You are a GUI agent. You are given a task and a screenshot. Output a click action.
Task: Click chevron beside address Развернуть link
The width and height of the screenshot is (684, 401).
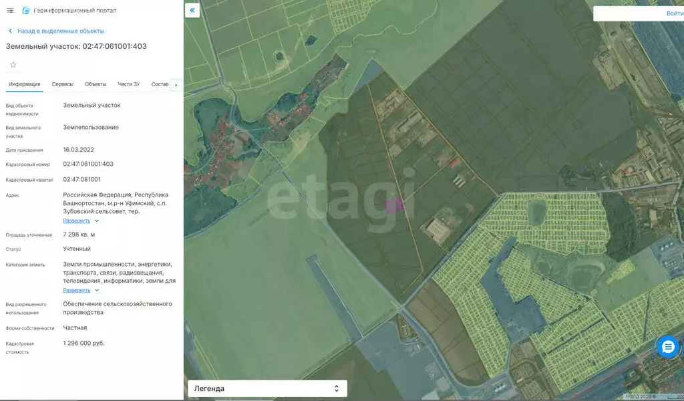pyautogui.click(x=97, y=221)
